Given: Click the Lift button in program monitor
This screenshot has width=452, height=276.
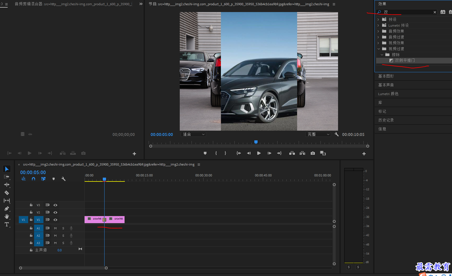Looking at the screenshot, I should pos(292,153).
